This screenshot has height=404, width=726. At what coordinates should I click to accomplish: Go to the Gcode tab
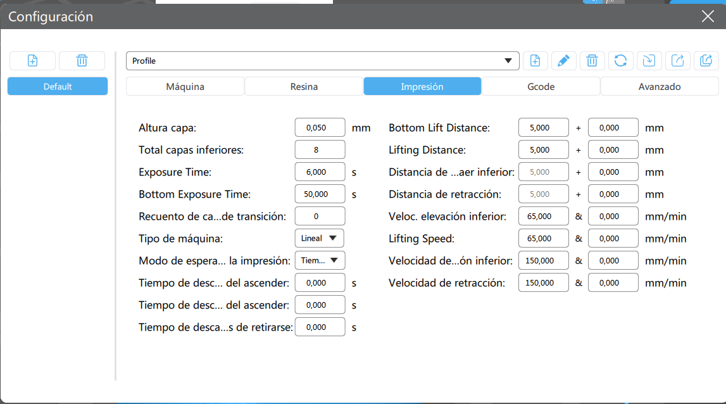(541, 87)
